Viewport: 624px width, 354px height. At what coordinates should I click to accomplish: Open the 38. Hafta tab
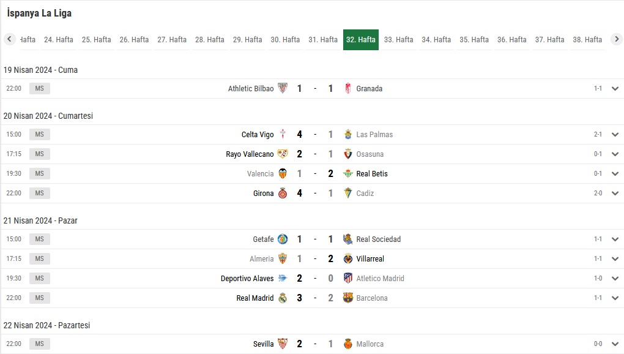[587, 39]
